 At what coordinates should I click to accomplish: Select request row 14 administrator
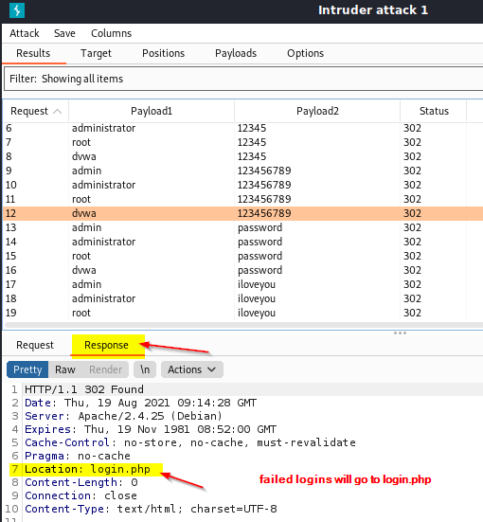point(243,242)
